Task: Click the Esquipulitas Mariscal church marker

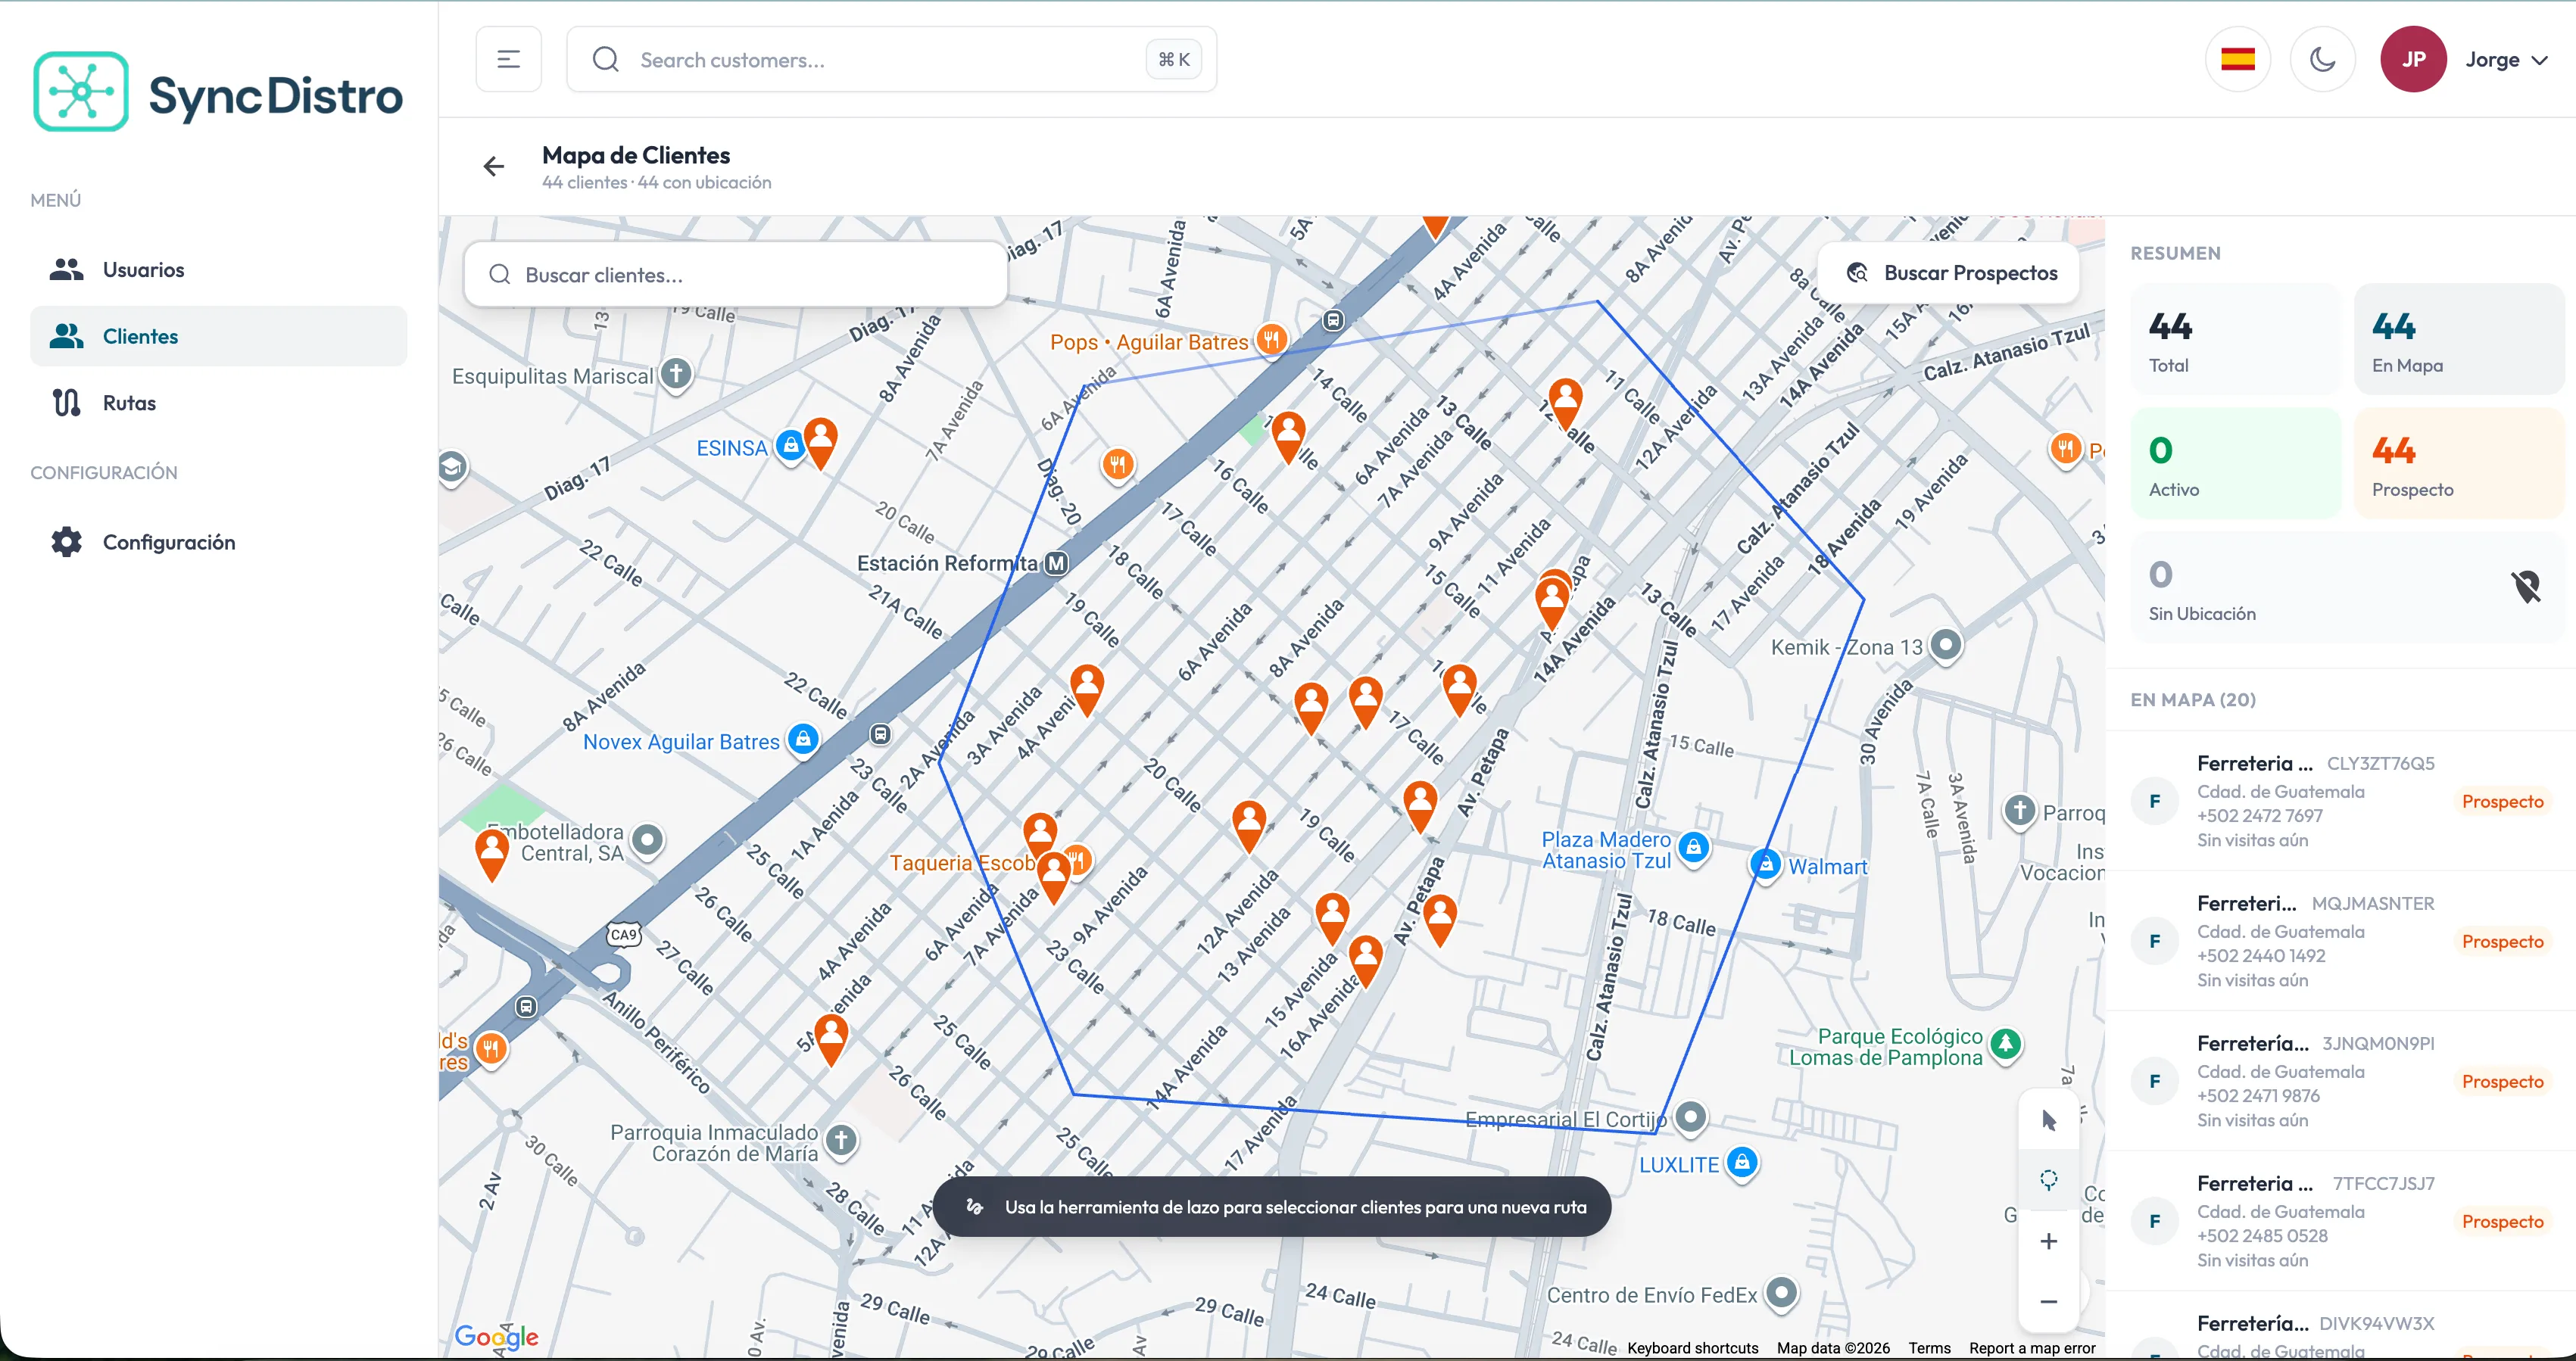Action: (x=677, y=375)
